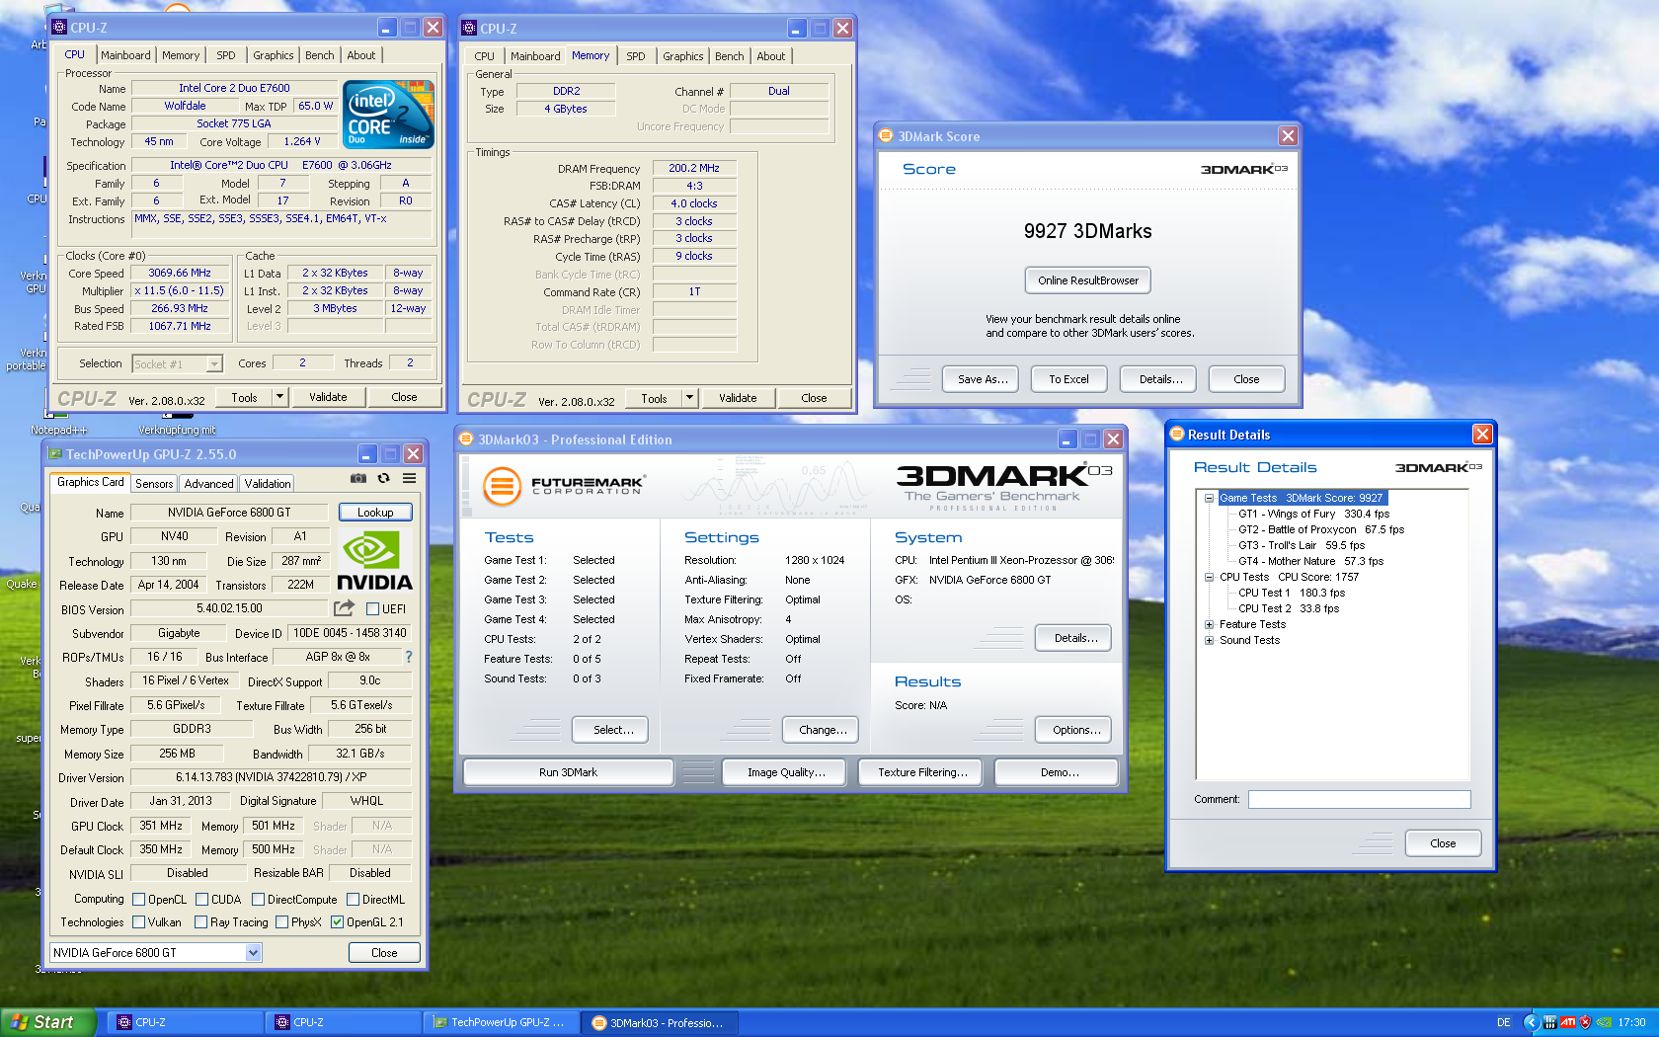Click the Intel Core 2 Duo logo
This screenshot has width=1659, height=1037.
(389, 115)
